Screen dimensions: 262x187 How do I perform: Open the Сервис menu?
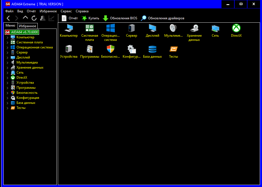[x=66, y=11]
